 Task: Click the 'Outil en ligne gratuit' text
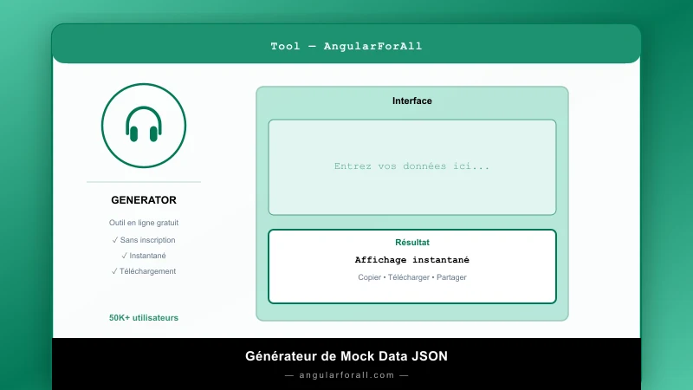pyautogui.click(x=144, y=223)
